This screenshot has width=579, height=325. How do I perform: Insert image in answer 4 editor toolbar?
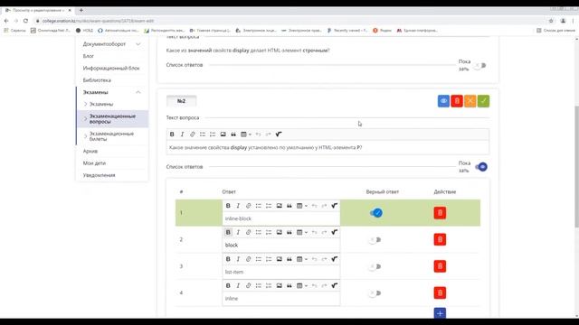point(280,285)
